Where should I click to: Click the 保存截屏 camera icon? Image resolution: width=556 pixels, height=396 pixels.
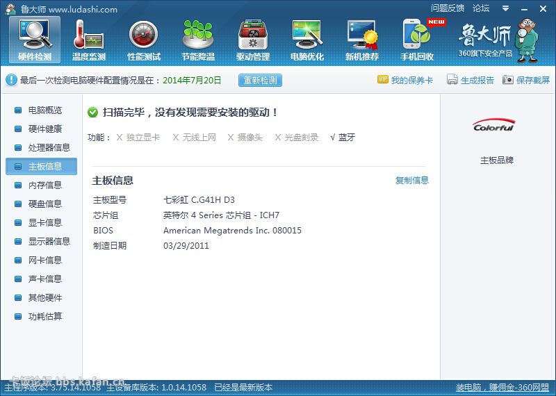508,80
